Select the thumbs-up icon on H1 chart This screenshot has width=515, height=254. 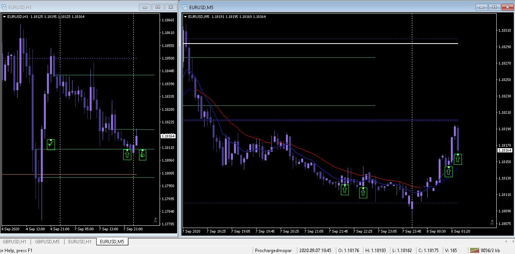point(142,155)
